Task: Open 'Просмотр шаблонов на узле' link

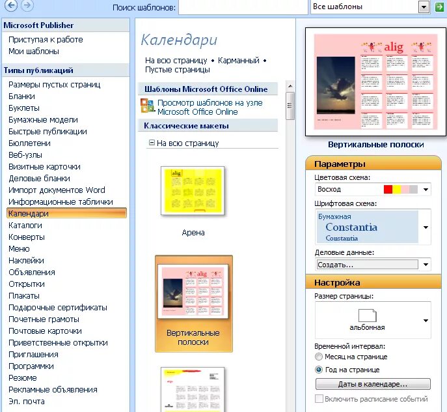Action: [210, 107]
